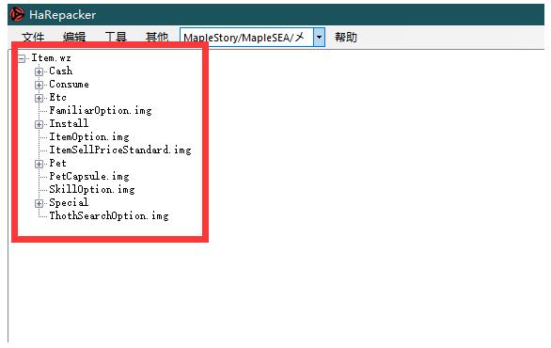This screenshot has width=551, height=348.
Task: Select the Pet tree entry
Action: pyautogui.click(x=57, y=164)
